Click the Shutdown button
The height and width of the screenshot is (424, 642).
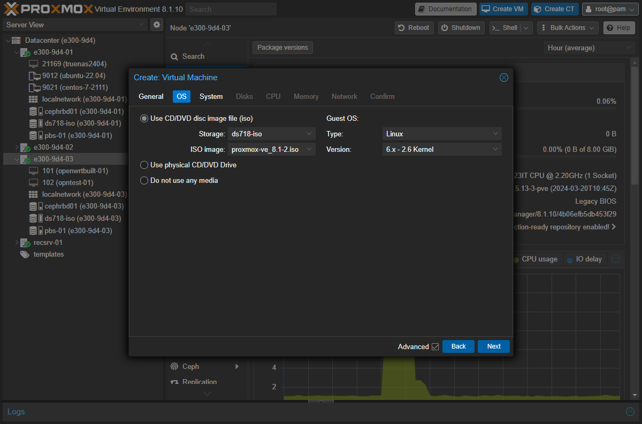click(x=461, y=28)
